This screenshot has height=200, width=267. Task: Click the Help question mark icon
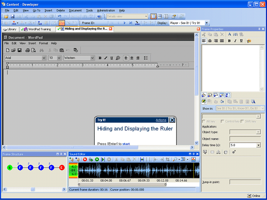tap(99, 16)
